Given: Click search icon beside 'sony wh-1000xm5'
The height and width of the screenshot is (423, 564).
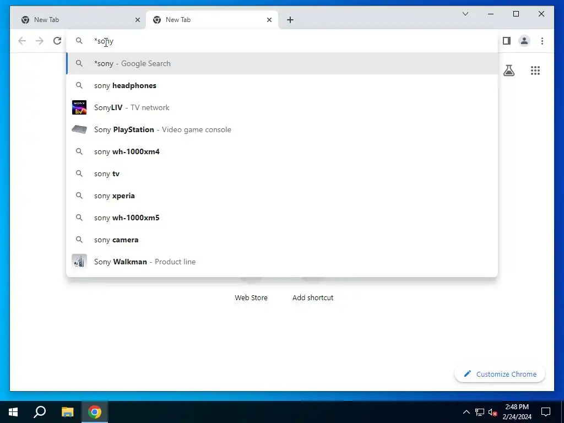Looking at the screenshot, I should click(x=79, y=217).
